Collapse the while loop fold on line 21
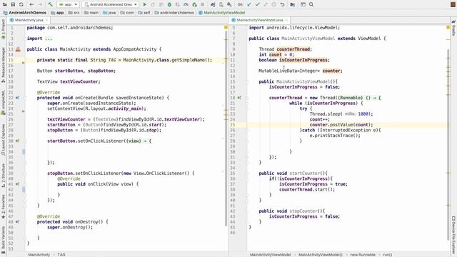The height and width of the screenshot is (257, 457). click(x=246, y=103)
